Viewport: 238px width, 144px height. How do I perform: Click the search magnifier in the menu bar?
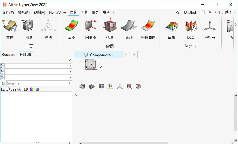tap(178, 13)
